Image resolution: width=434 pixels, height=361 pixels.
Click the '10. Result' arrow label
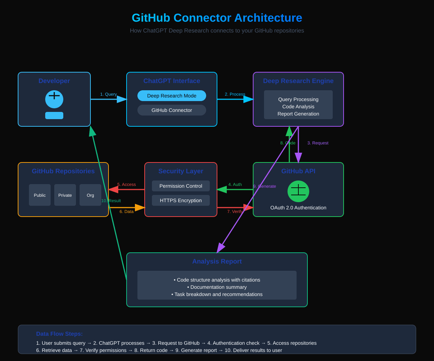click(x=111, y=201)
